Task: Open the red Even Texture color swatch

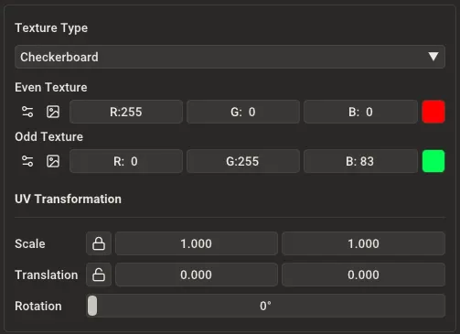Action: (x=433, y=112)
